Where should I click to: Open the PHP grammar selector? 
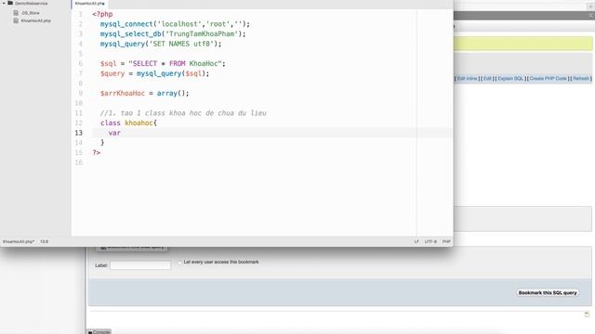[446, 241]
